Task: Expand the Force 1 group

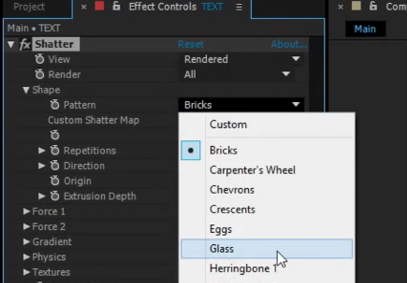Action: pyautogui.click(x=26, y=211)
